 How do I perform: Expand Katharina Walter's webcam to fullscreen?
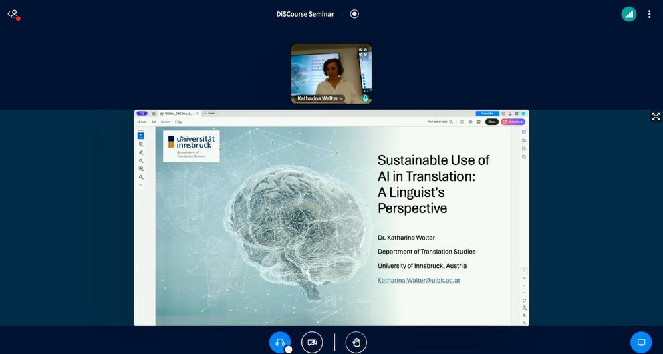pyautogui.click(x=363, y=51)
